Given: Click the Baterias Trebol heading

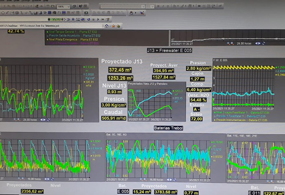Looking at the screenshot, I should (168, 128).
